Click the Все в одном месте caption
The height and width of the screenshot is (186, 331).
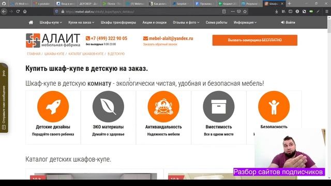point(219,134)
